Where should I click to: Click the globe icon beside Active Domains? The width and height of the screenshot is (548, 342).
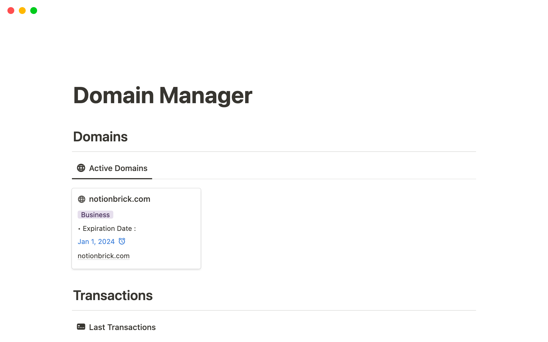(81, 168)
